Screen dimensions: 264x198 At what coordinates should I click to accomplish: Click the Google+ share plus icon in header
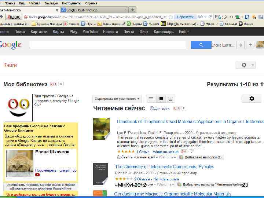click(250, 45)
